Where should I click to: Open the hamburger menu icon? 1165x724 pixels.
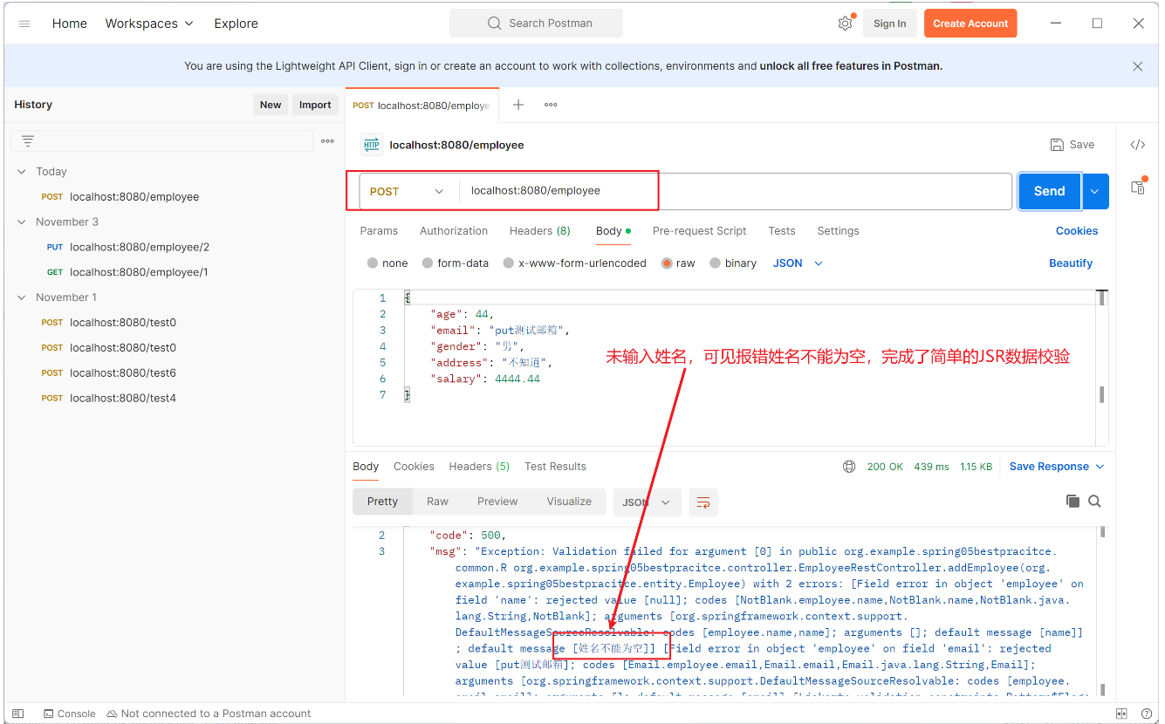[x=24, y=24]
